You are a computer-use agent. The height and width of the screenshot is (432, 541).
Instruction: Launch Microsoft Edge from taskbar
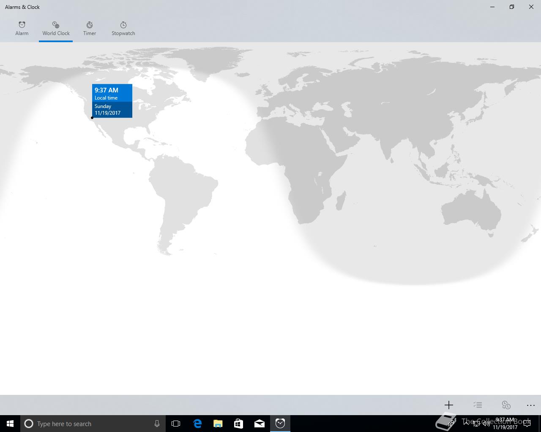197,424
